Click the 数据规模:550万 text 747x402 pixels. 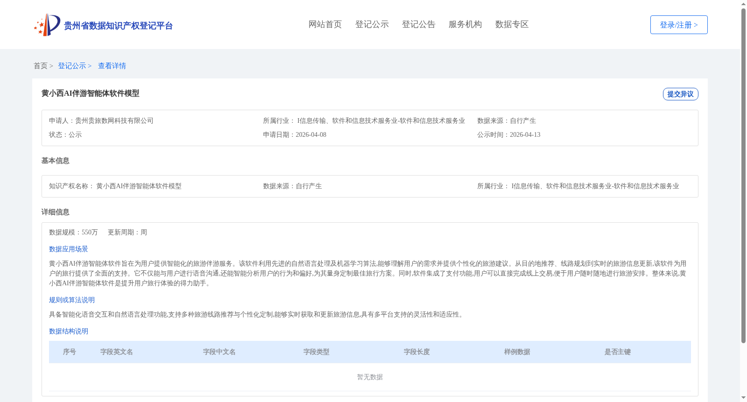(x=73, y=233)
